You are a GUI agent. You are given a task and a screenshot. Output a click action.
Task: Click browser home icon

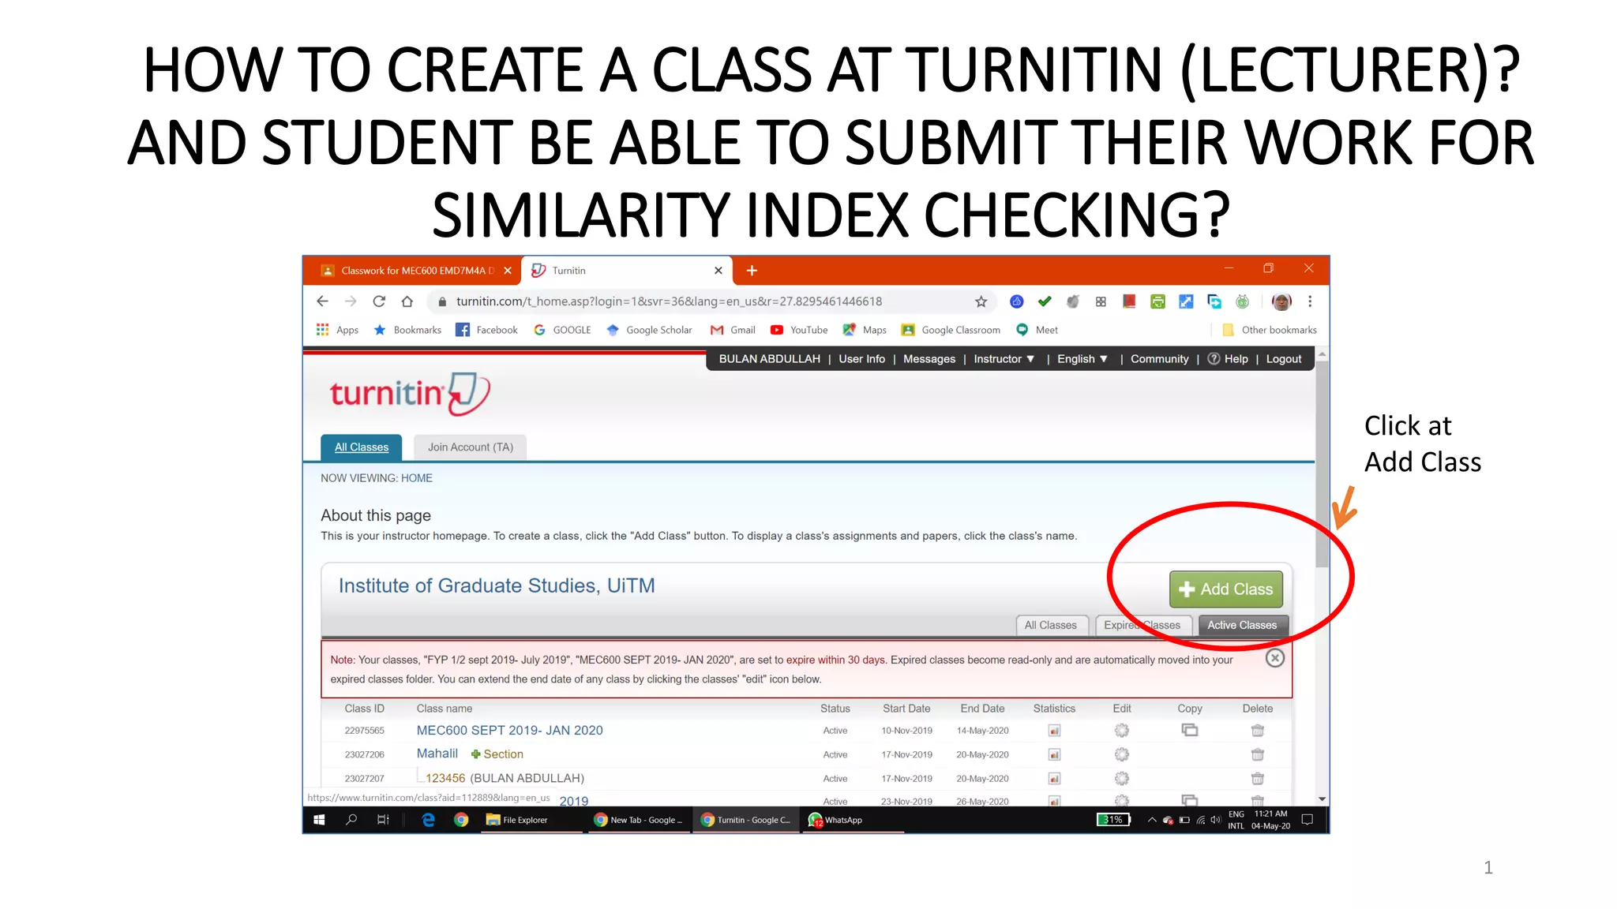(x=407, y=301)
